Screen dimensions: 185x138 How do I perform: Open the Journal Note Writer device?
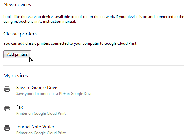(35, 127)
